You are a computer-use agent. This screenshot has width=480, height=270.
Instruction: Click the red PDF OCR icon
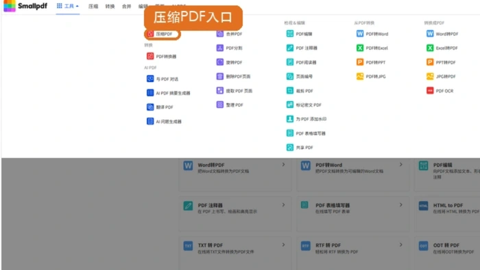point(430,90)
